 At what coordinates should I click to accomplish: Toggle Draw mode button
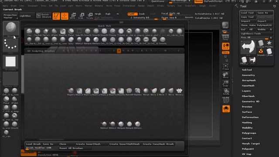click(x=65, y=16)
